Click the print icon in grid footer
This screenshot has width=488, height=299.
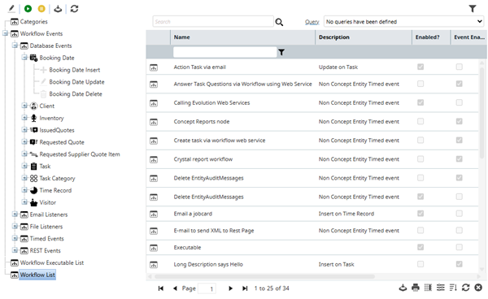(x=416, y=288)
